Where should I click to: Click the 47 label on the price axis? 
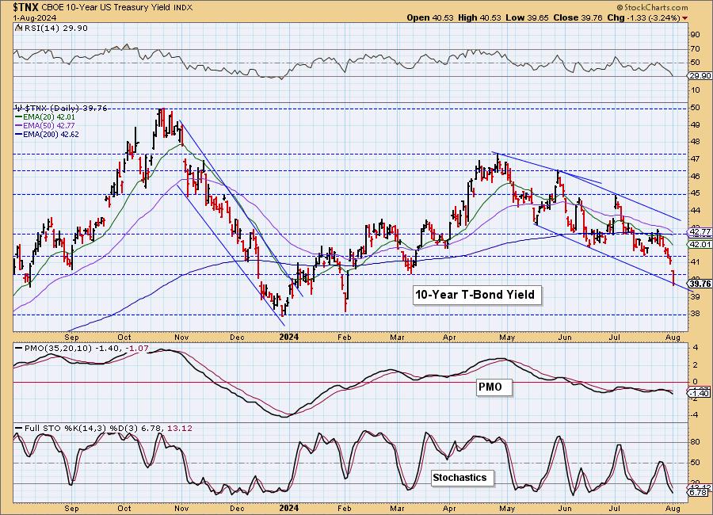click(696, 159)
